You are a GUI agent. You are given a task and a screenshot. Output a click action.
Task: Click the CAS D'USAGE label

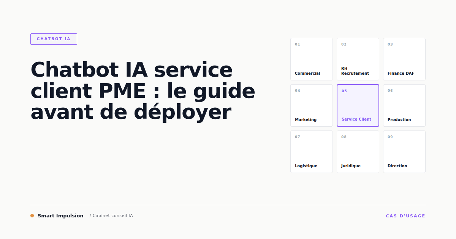click(405, 216)
